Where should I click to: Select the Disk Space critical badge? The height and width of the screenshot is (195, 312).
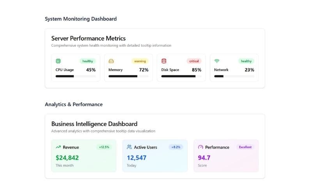(x=194, y=61)
